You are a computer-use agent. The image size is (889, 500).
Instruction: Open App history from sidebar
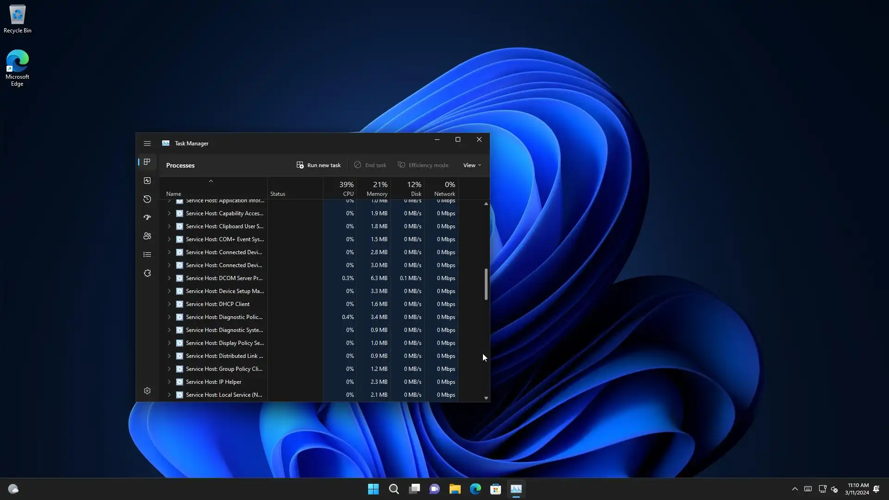pos(147,199)
